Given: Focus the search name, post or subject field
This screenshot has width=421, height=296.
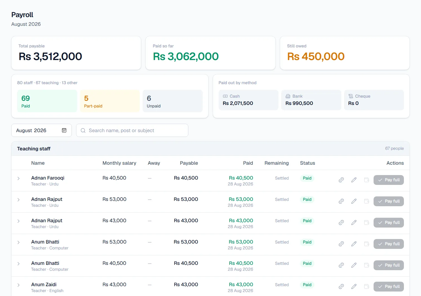Looking at the screenshot, I should (x=132, y=130).
